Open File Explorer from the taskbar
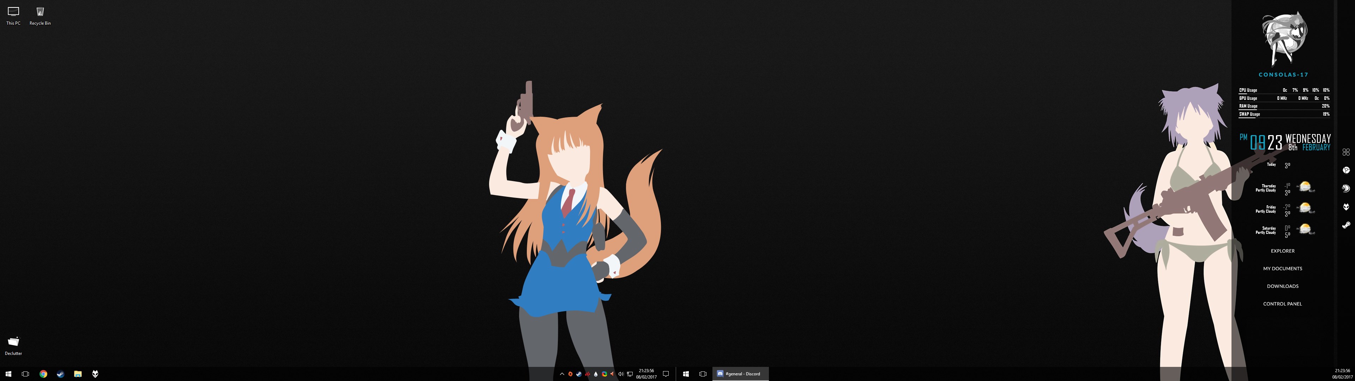 coord(78,374)
